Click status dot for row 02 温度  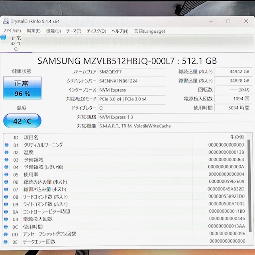[x=6, y=152]
